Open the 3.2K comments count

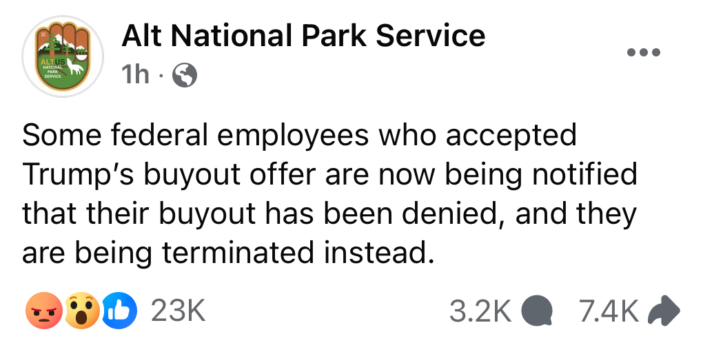[x=480, y=311]
